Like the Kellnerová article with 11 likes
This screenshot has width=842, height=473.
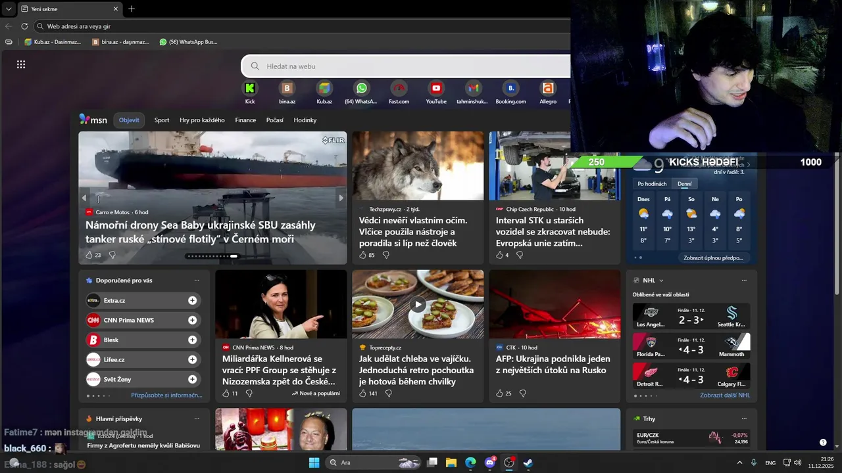pos(226,394)
